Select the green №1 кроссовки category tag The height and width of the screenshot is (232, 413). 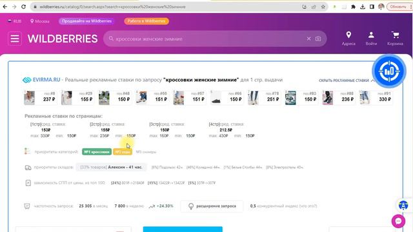[x=97, y=152]
